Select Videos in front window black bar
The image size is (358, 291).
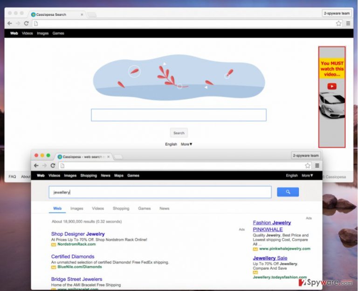pos(55,176)
